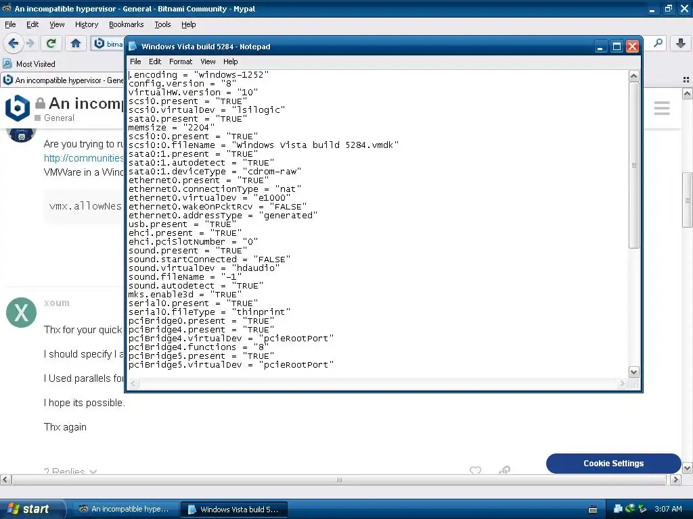Click the sound.virtualDev = "hdaudio" line
Screen dimensions: 693x519
(x=204, y=268)
